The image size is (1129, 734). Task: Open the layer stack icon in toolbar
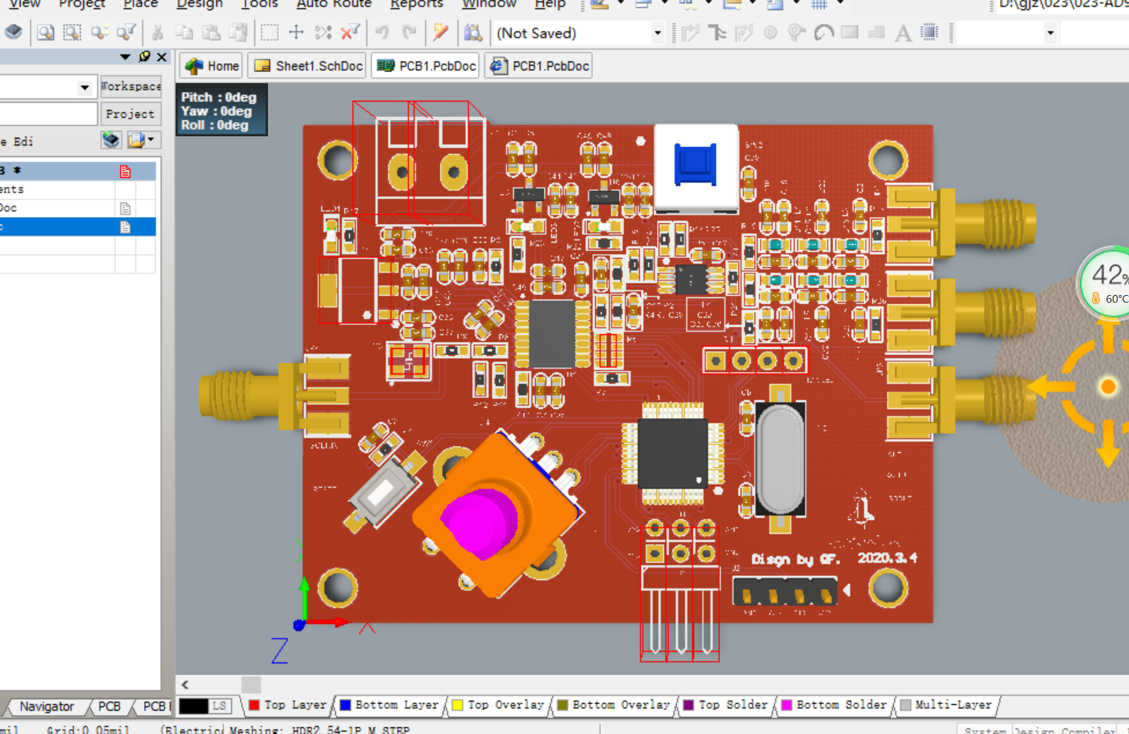[x=13, y=32]
